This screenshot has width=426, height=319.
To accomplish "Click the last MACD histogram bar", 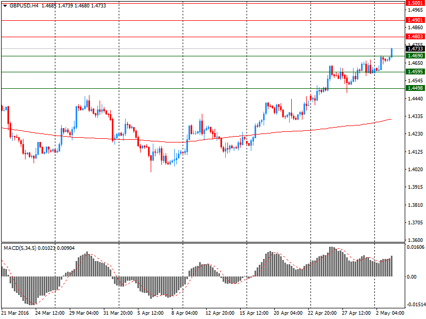I will [x=392, y=266].
